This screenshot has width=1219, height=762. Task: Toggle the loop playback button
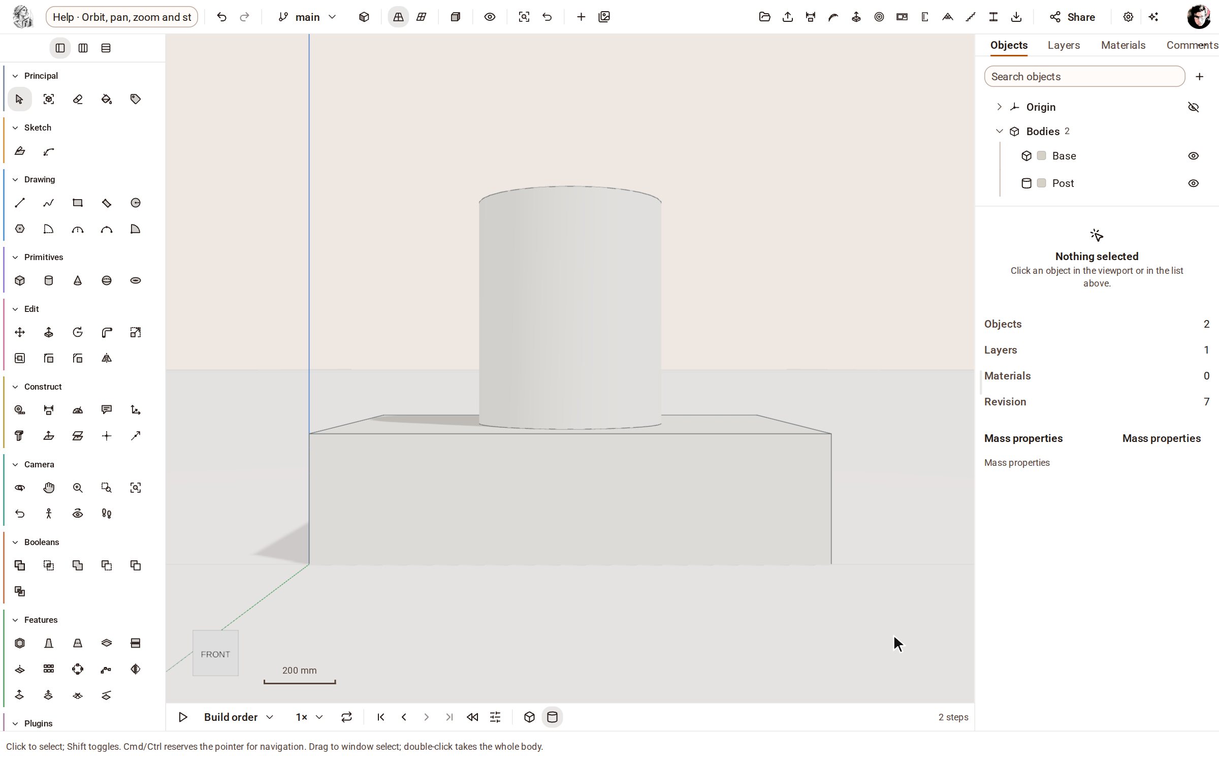click(x=346, y=717)
